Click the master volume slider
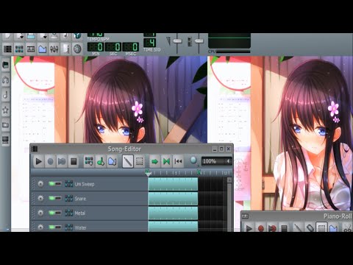The image size is (353, 265). [x=177, y=41]
